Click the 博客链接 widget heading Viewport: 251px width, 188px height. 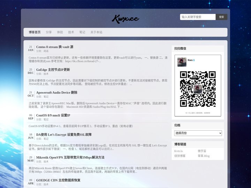(x=180, y=144)
